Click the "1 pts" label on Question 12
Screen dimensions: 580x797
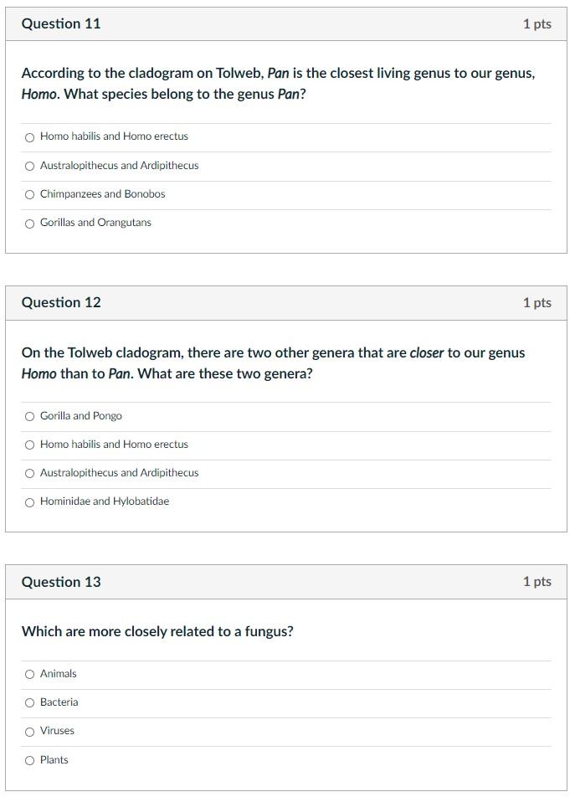coord(537,302)
